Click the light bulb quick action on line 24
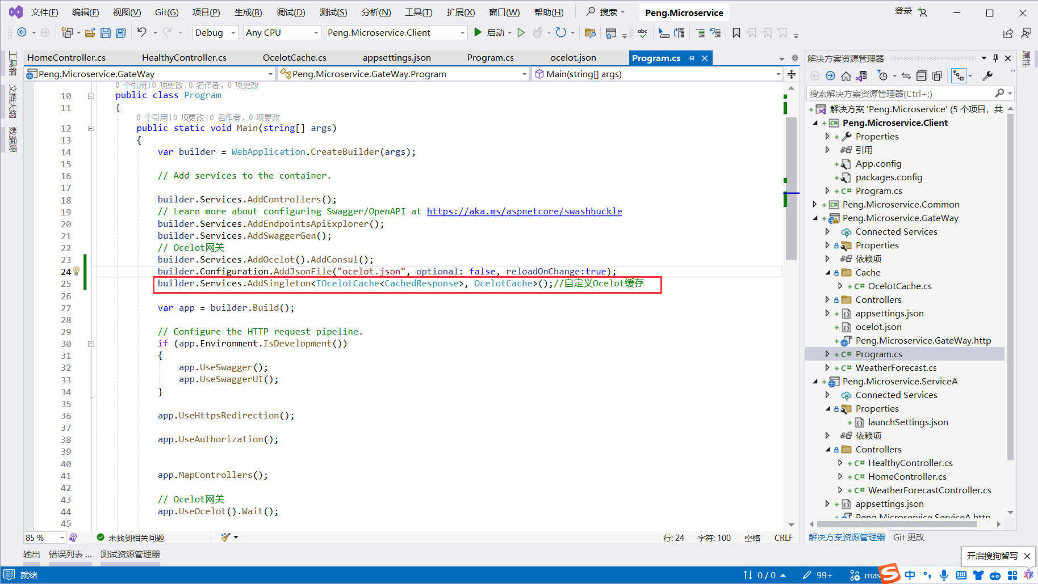Image resolution: width=1038 pixels, height=584 pixels. [x=76, y=272]
